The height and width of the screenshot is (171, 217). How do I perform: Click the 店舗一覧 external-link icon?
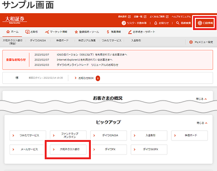(x=145, y=16)
